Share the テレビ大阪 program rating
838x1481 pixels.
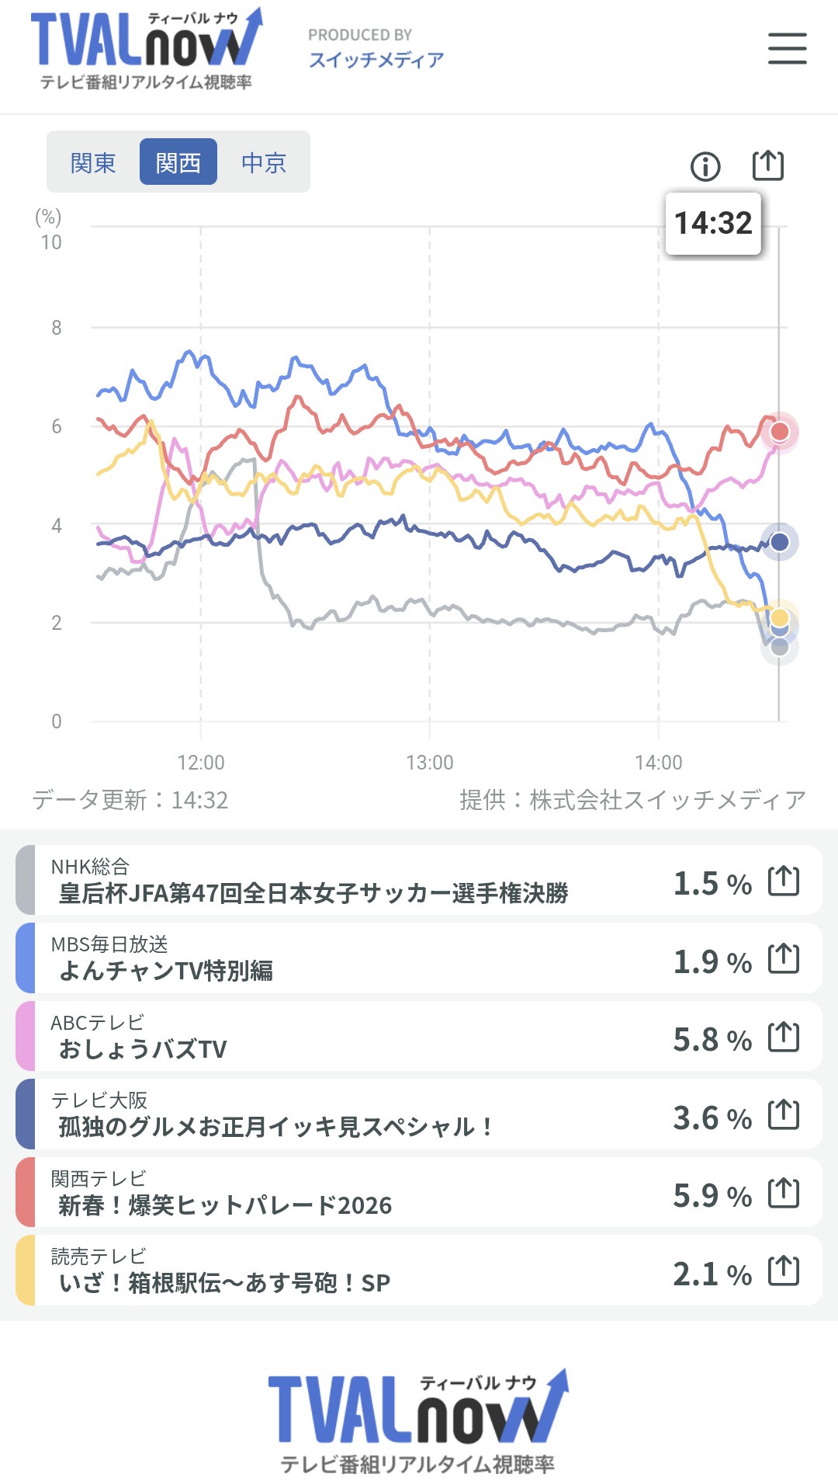(783, 1114)
